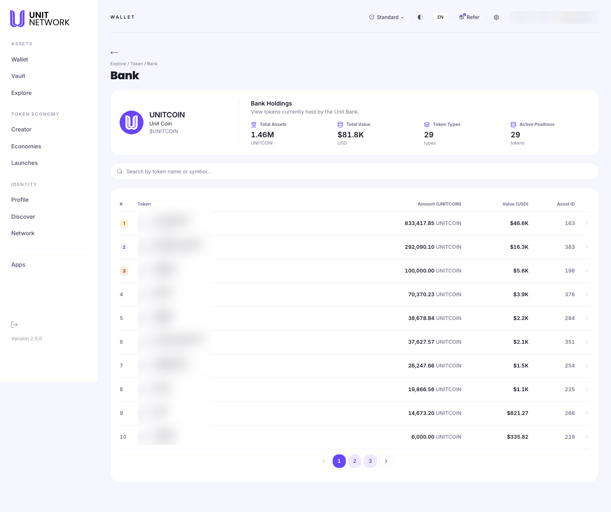611x512 pixels.
Task: Go to pagination page 2
Action: click(x=355, y=461)
